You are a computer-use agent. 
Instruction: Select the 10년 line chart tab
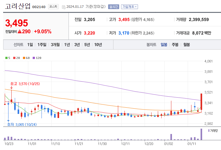pos(98,45)
